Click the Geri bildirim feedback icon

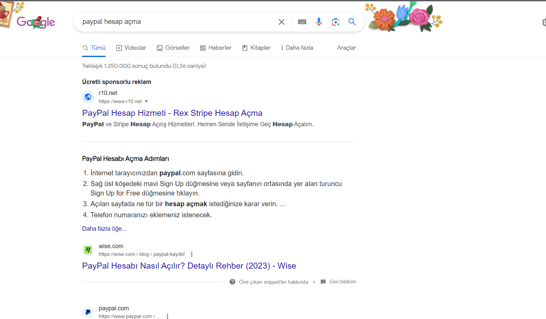(x=323, y=282)
